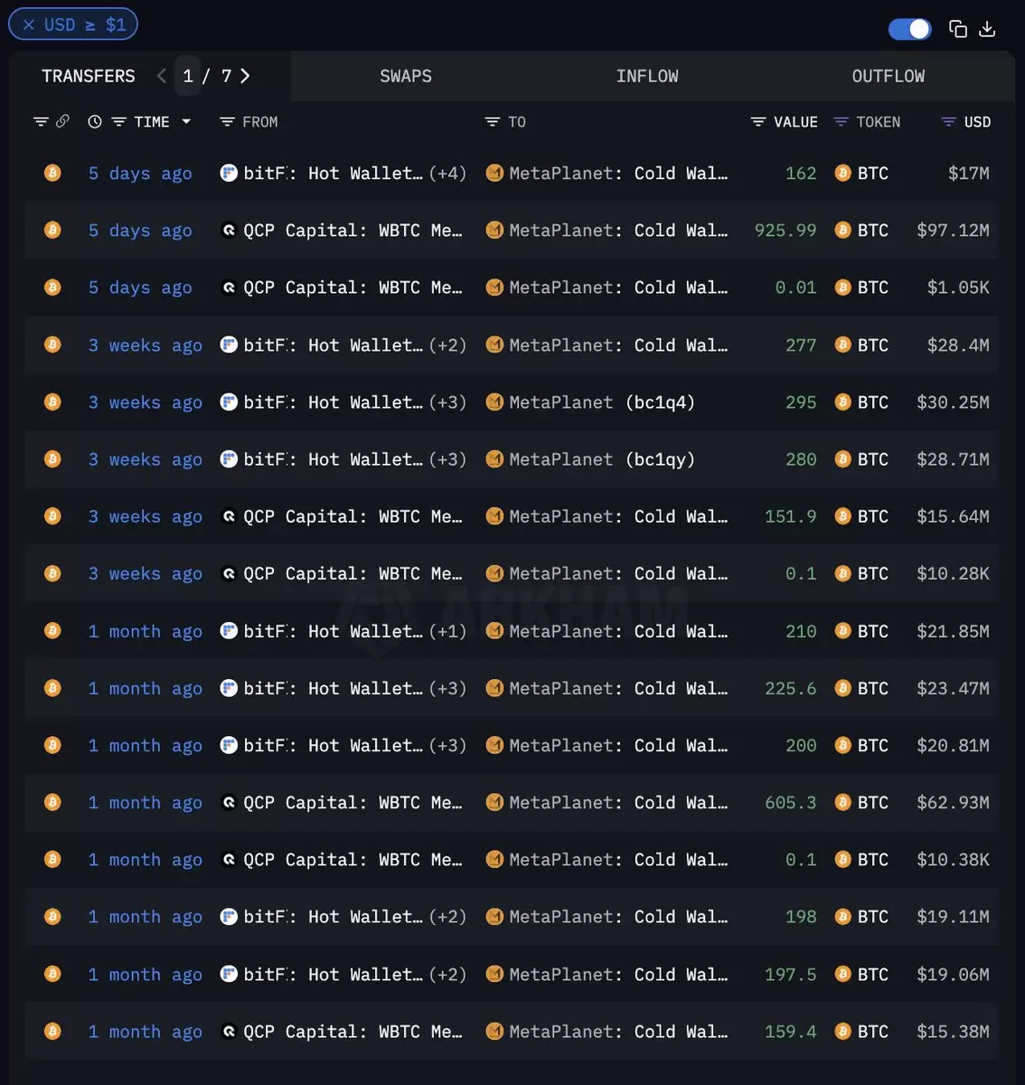Expand the (+2) senders on $19.11M row
This screenshot has height=1085, width=1025.
click(447, 917)
